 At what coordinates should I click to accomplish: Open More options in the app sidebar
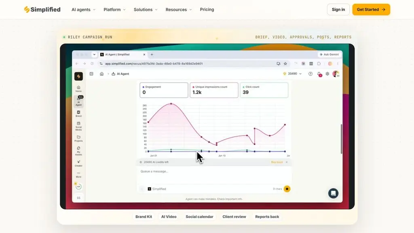pyautogui.click(x=78, y=175)
